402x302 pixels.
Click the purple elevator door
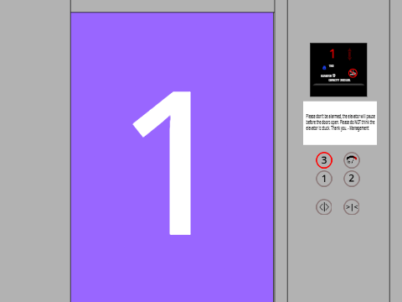click(172, 157)
